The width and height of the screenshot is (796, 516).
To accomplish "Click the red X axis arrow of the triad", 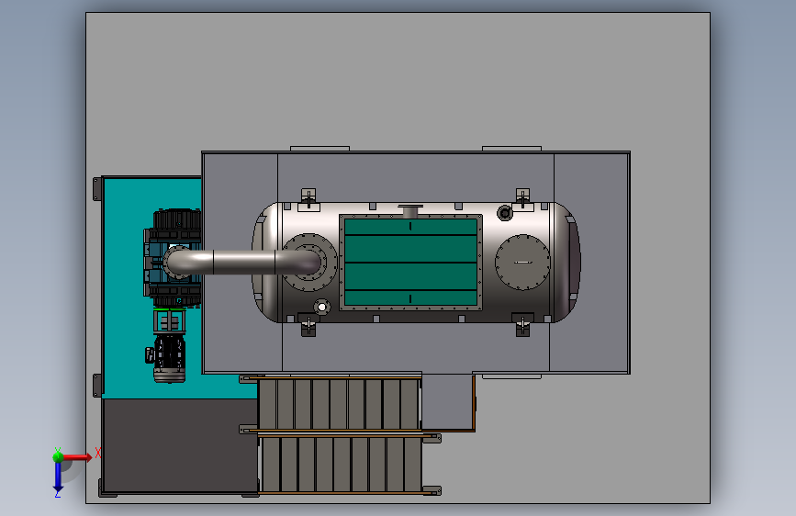I will pyautogui.click(x=77, y=457).
